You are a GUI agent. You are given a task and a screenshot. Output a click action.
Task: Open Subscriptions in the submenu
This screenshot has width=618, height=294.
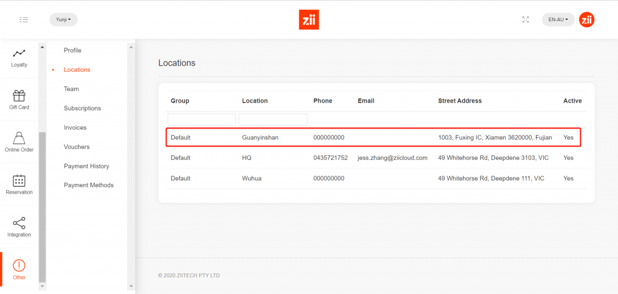(82, 108)
